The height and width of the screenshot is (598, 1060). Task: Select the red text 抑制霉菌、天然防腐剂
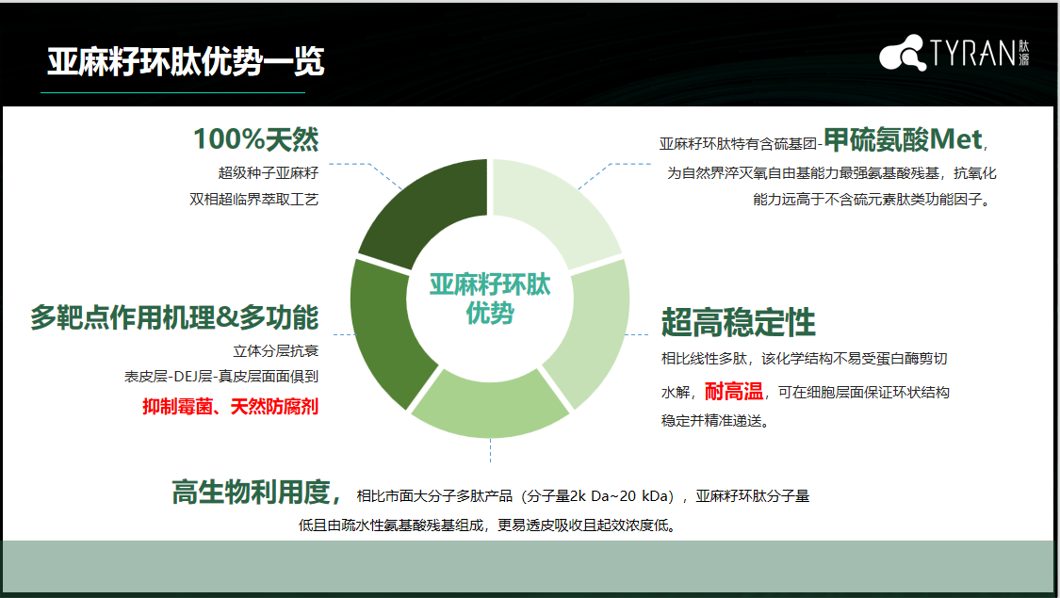(x=231, y=407)
